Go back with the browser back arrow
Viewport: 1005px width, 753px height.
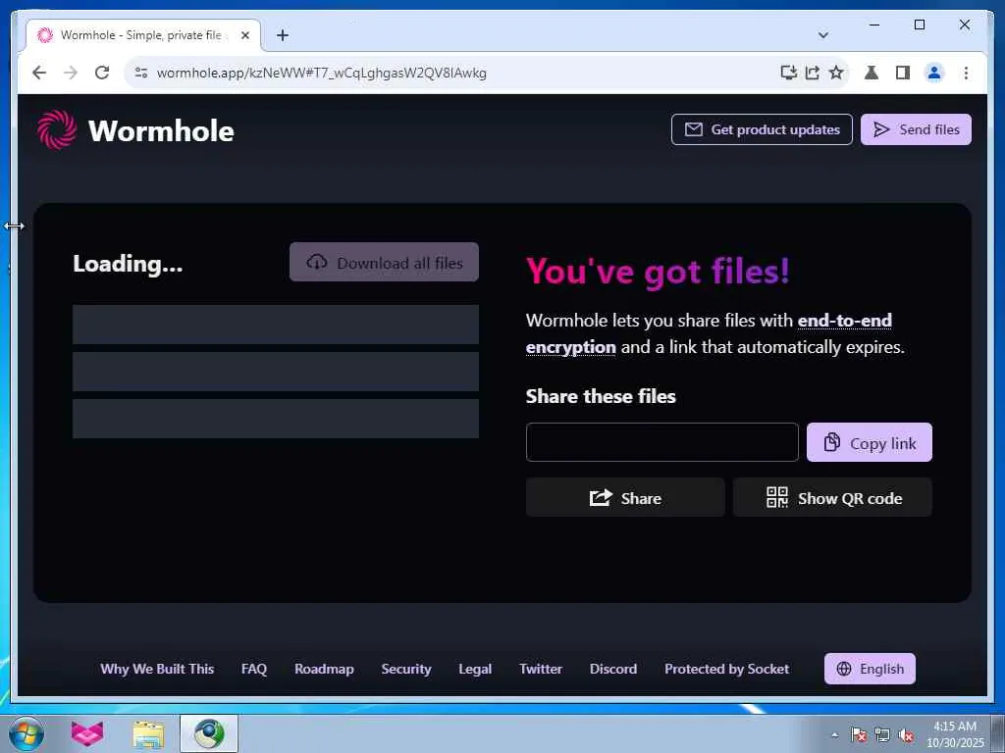click(x=39, y=73)
